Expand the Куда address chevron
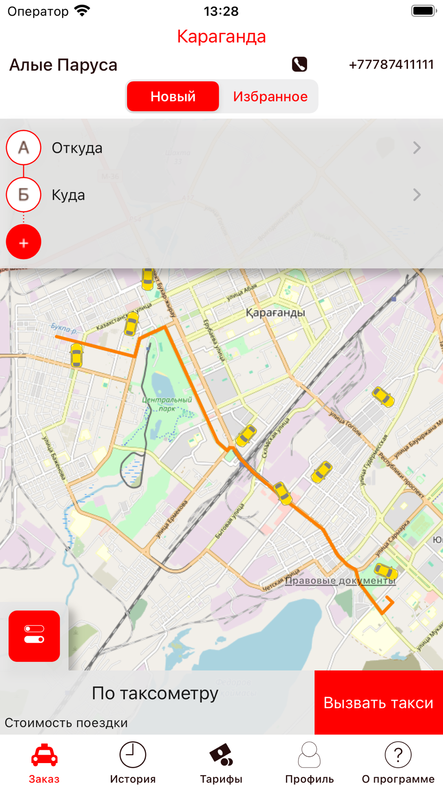 click(x=416, y=195)
